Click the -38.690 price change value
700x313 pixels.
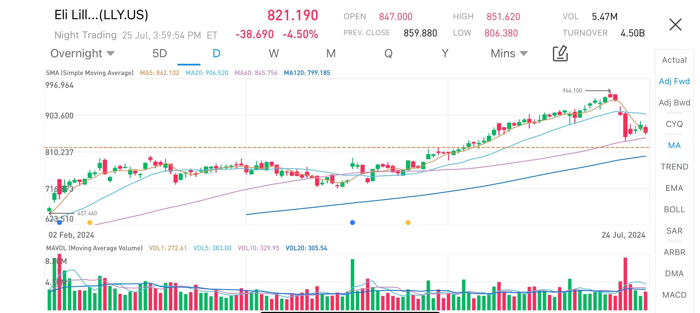click(255, 35)
